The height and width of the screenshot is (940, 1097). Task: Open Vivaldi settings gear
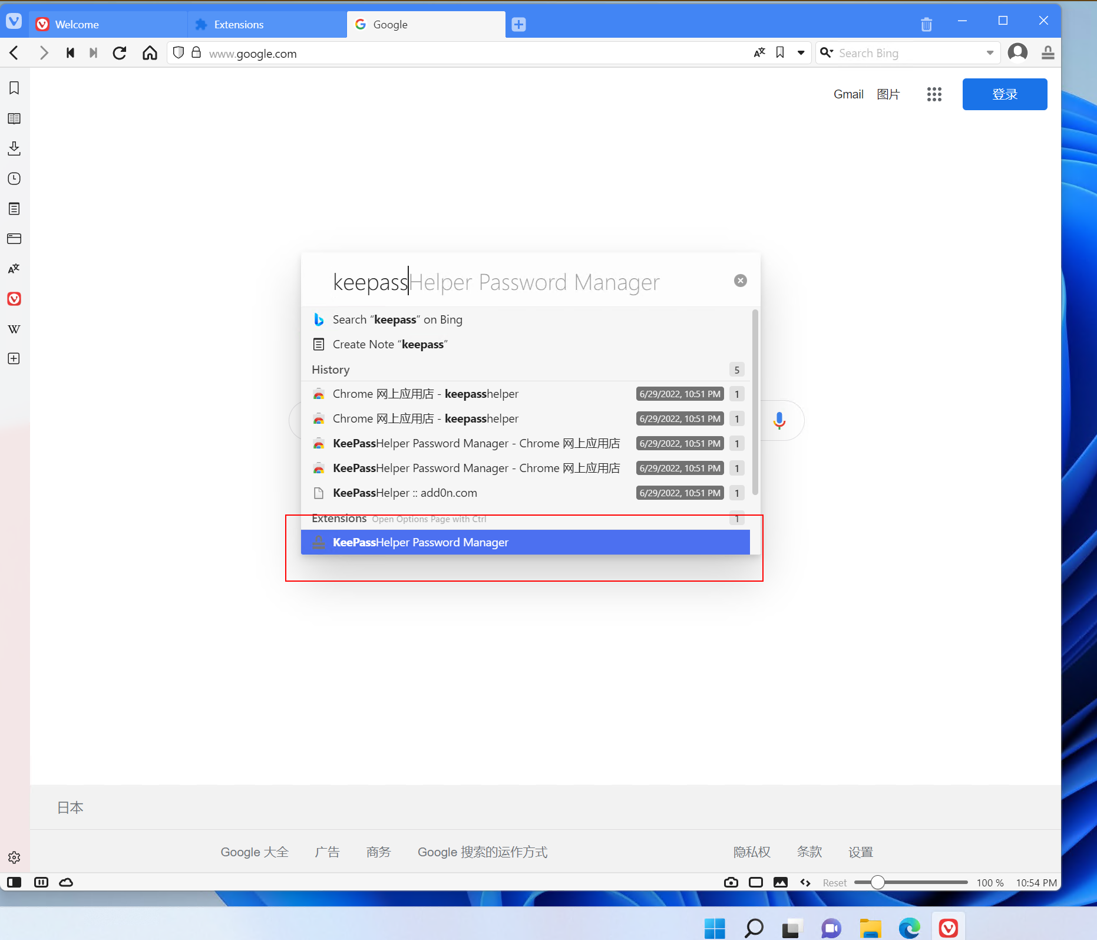(14, 857)
